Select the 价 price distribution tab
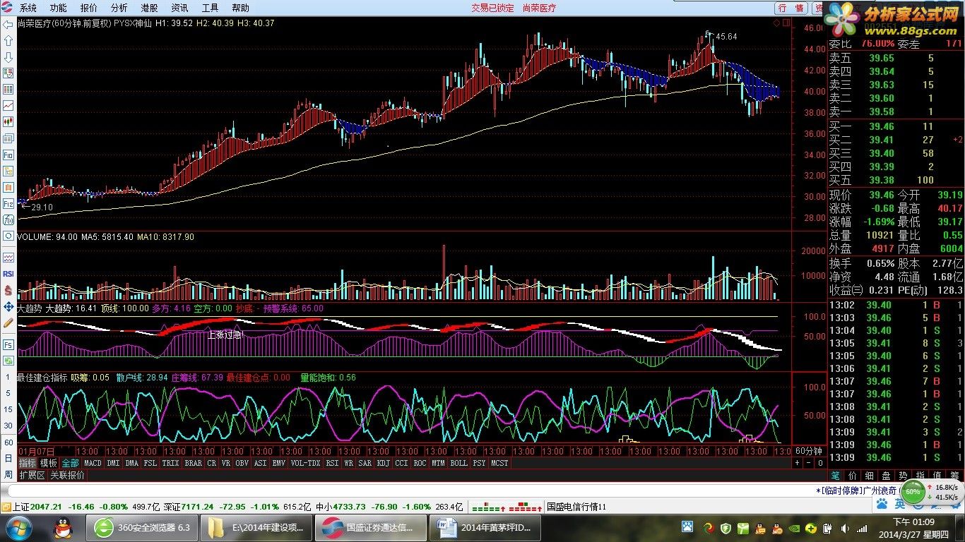The width and height of the screenshot is (965, 542). click(x=853, y=476)
